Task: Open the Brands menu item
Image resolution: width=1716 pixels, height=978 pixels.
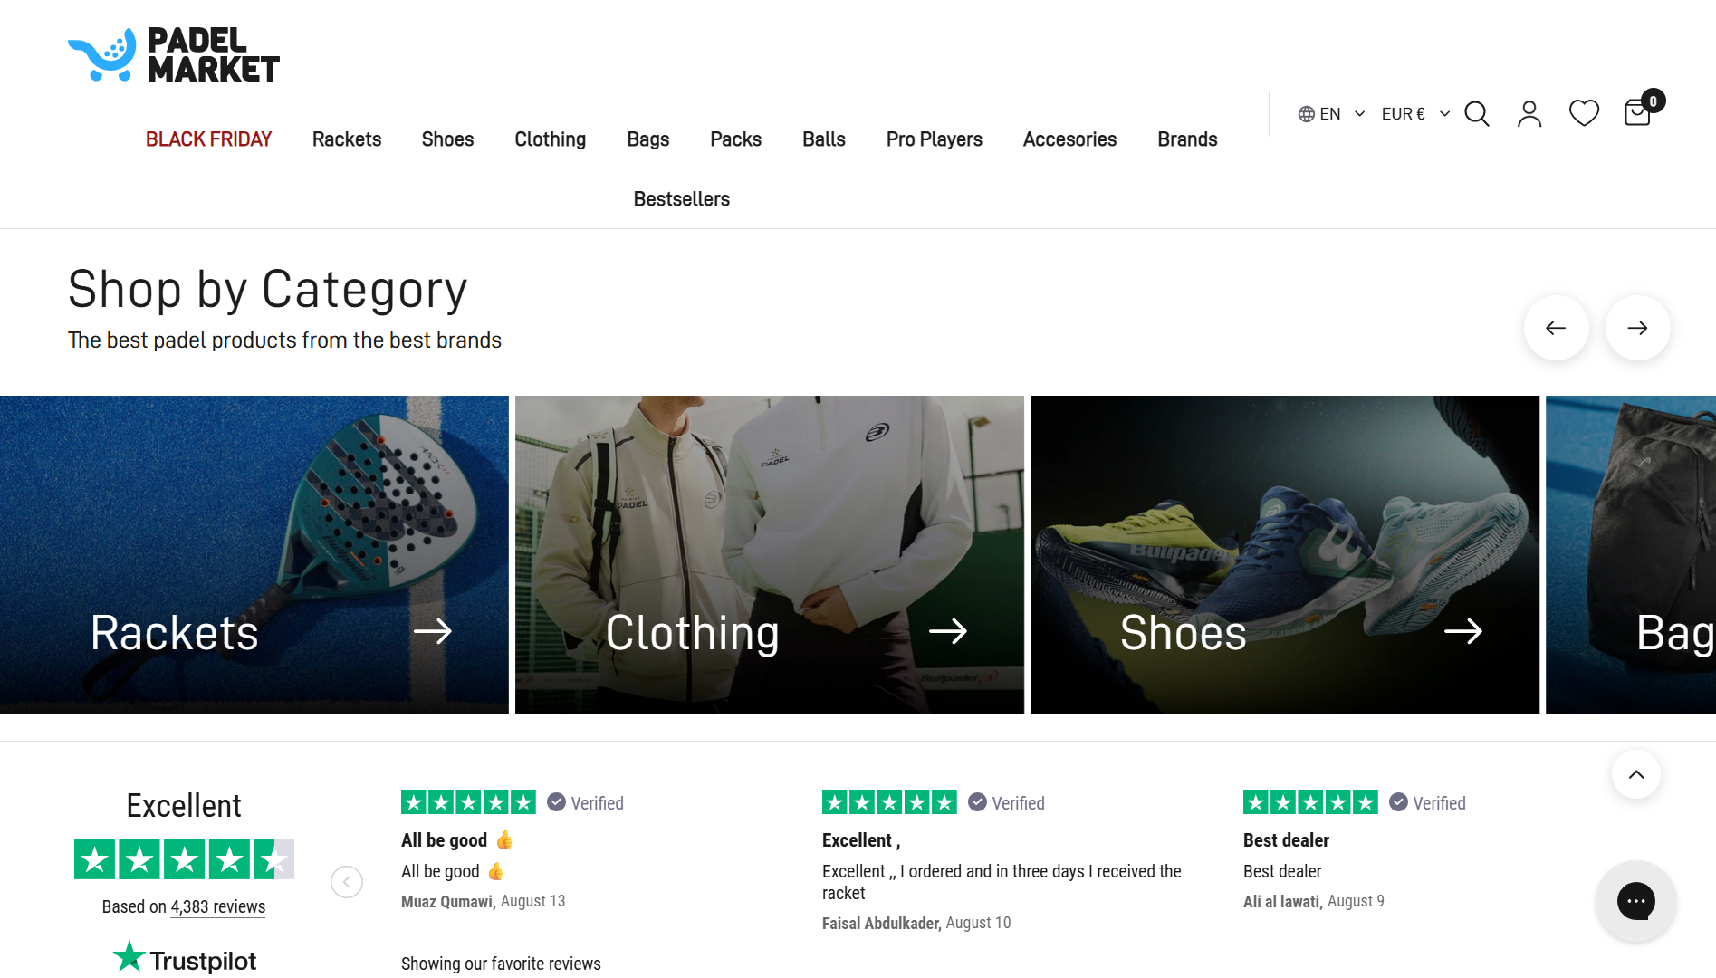Action: [x=1186, y=139]
